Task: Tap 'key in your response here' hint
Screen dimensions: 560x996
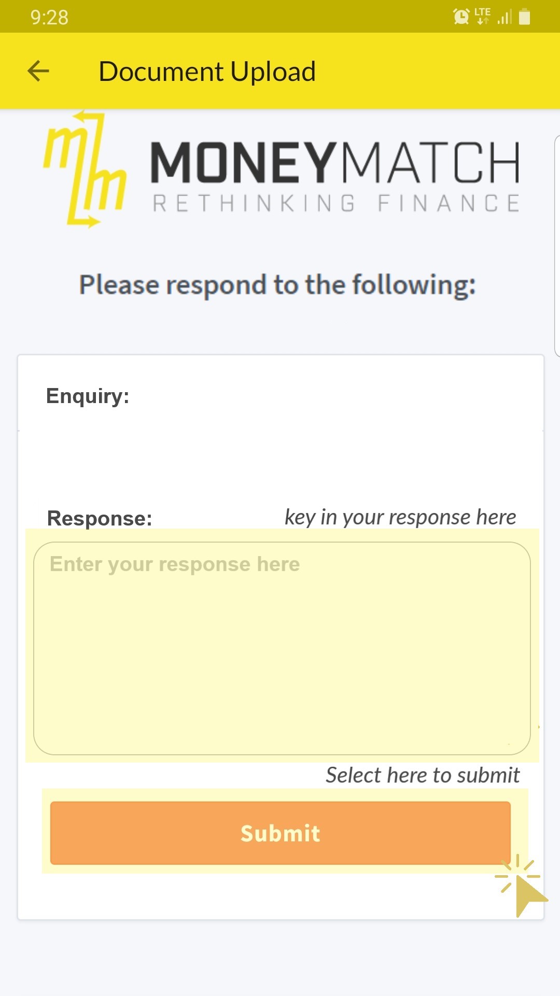Action: pos(400,517)
